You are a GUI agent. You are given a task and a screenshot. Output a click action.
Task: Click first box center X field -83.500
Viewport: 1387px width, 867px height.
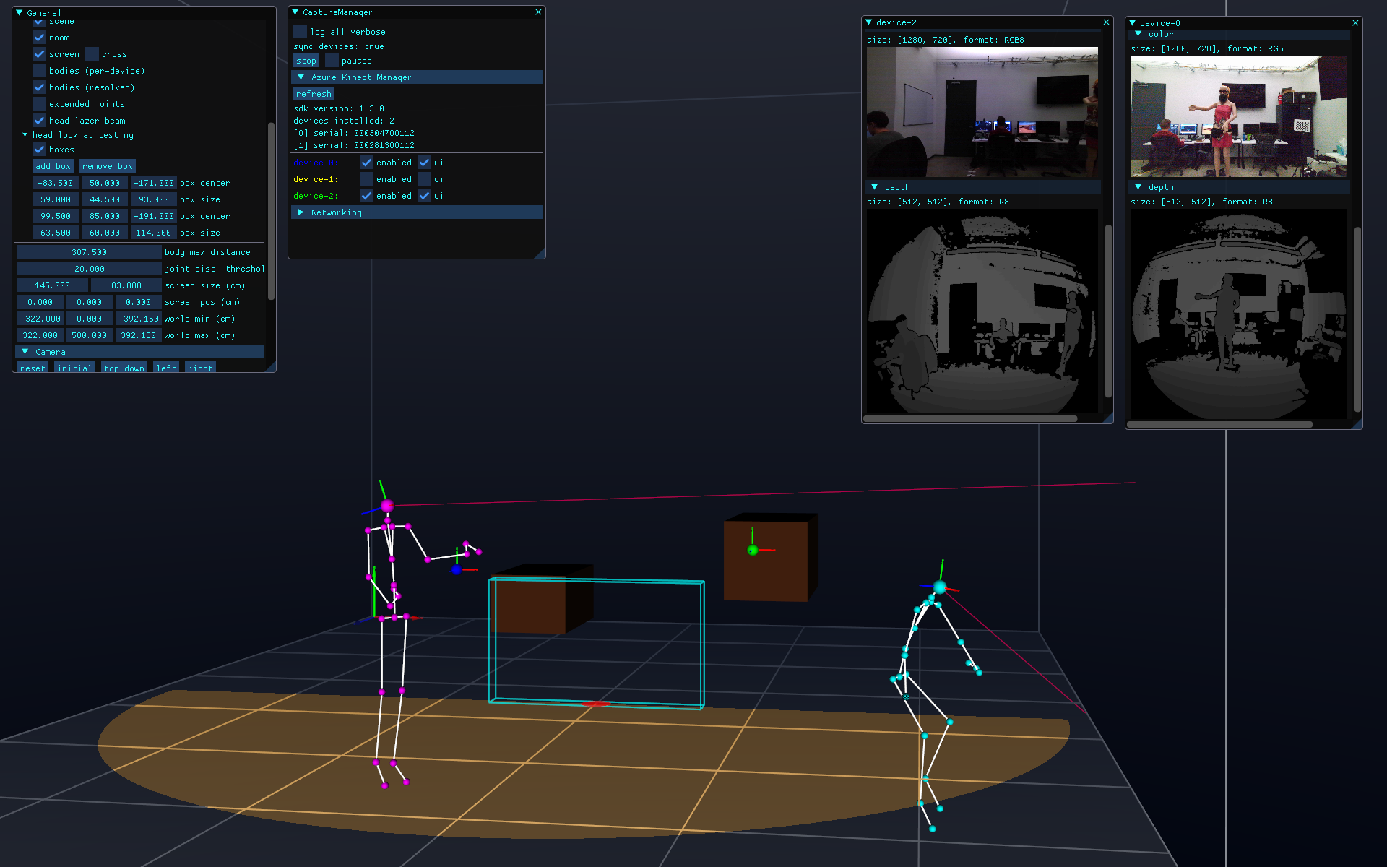pos(56,183)
